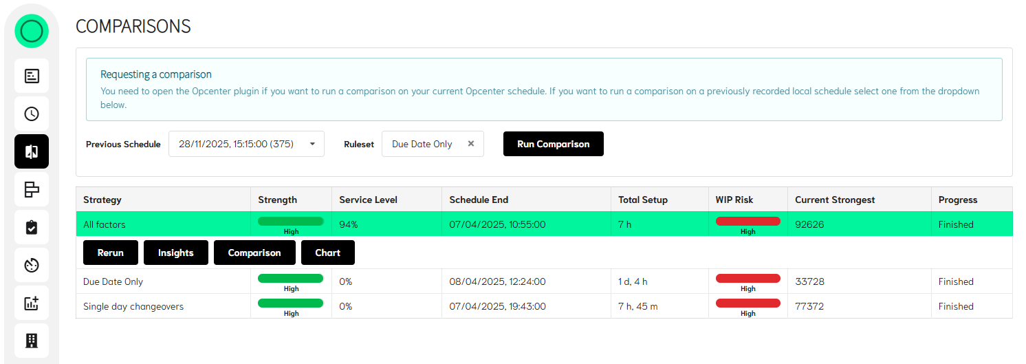Click the Total Setup column header
Viewport: 1026px width, 364px height.
pos(659,200)
